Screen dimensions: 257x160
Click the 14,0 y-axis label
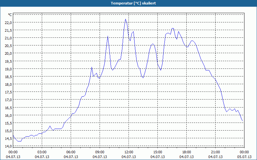pyautogui.click(x=8, y=146)
